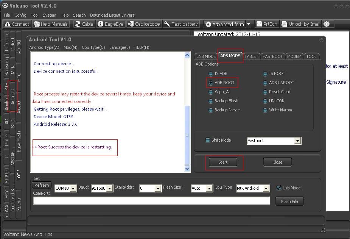The width and height of the screenshot is (350, 239).
Task: Click the empty flash file path field
Action: point(152,201)
